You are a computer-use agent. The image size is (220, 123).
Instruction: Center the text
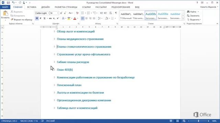click(86, 18)
